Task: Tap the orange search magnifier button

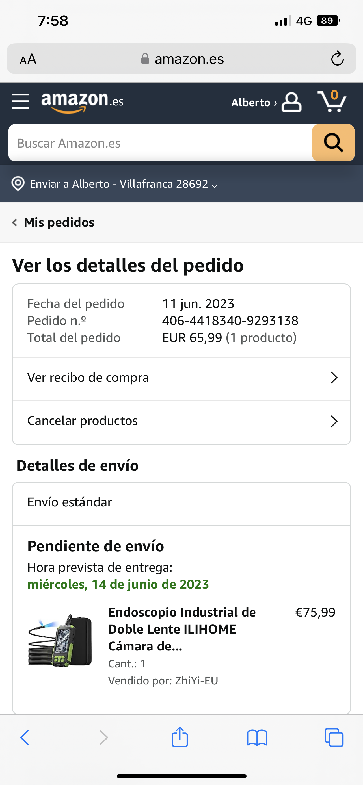Action: point(333,143)
